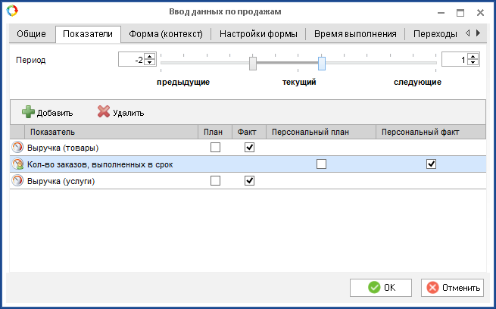Click the red cancel icon on Отменить

[432, 287]
